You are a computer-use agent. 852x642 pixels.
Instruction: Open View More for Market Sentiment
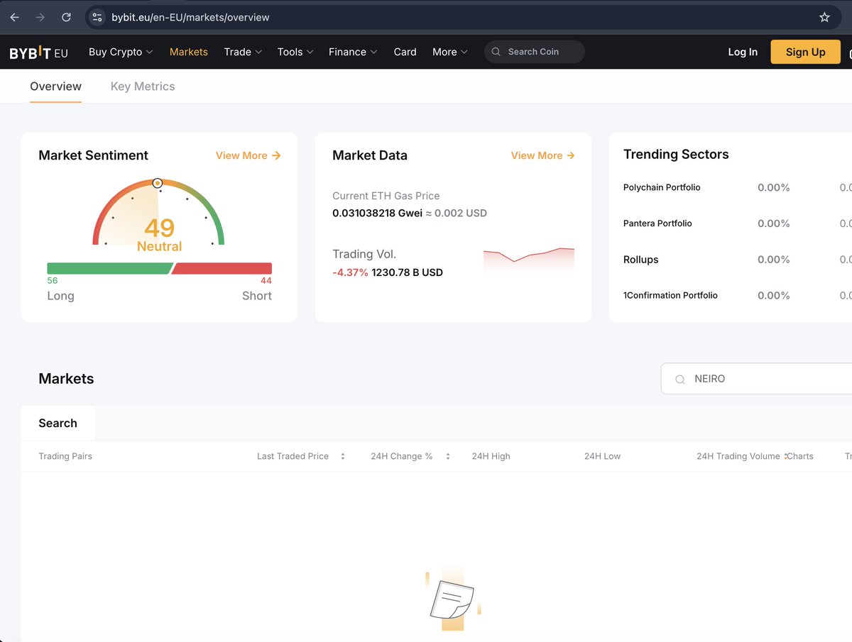(248, 155)
